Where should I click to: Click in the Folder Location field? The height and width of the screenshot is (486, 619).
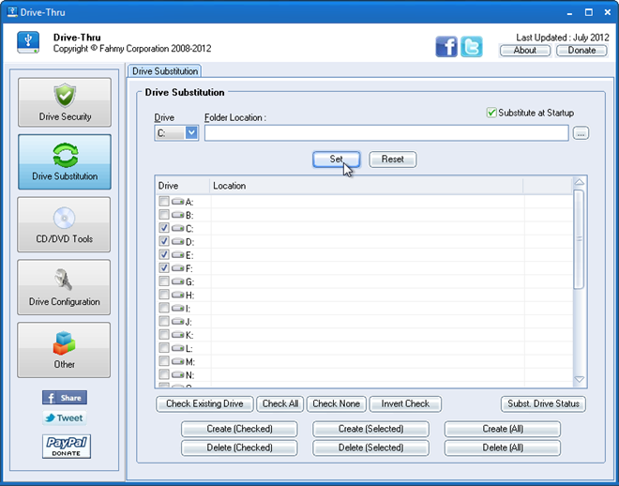[385, 133]
